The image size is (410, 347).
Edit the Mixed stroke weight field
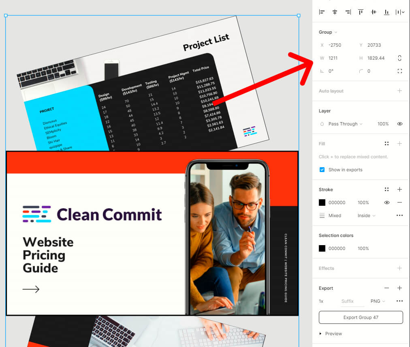[335, 216]
